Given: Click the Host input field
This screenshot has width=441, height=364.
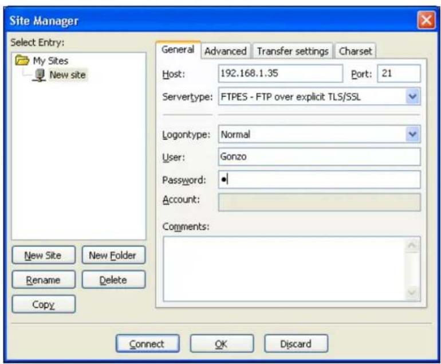Looking at the screenshot, I should click(281, 73).
